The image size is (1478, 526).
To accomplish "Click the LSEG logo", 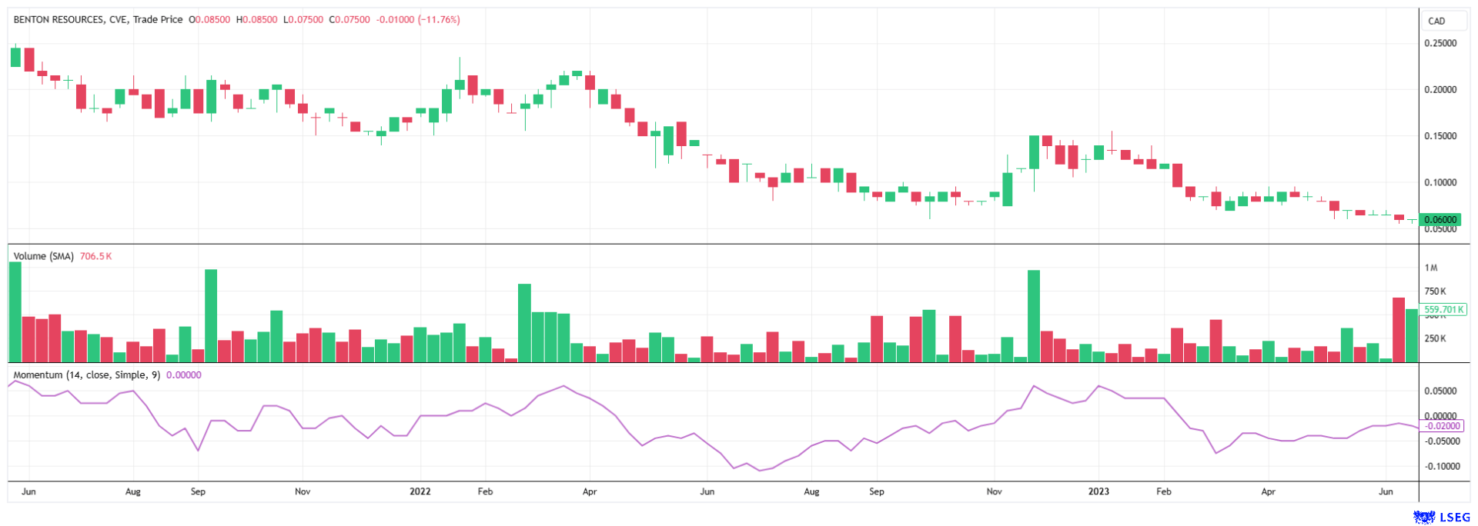I will pyautogui.click(x=1441, y=518).
